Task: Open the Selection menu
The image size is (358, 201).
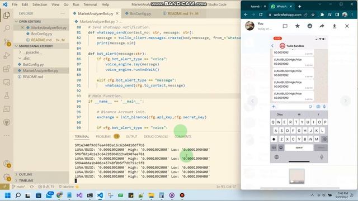Action: 40,4
